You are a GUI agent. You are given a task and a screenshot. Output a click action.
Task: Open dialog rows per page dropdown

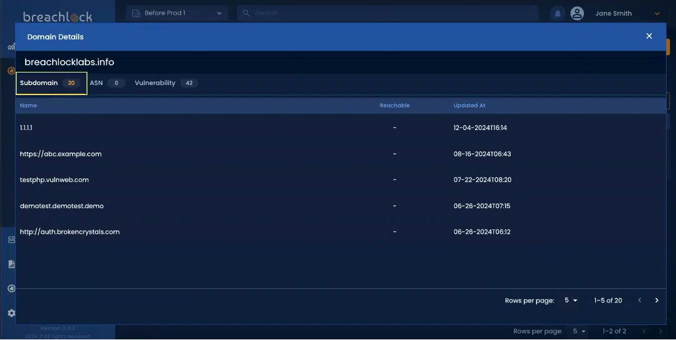point(571,301)
